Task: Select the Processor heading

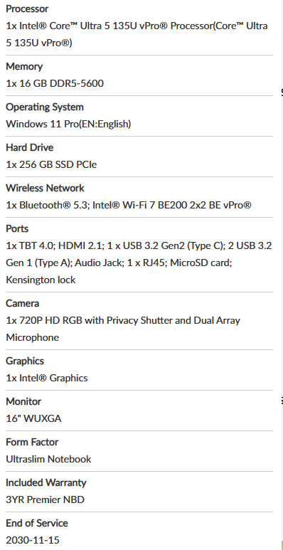Action: point(27,9)
